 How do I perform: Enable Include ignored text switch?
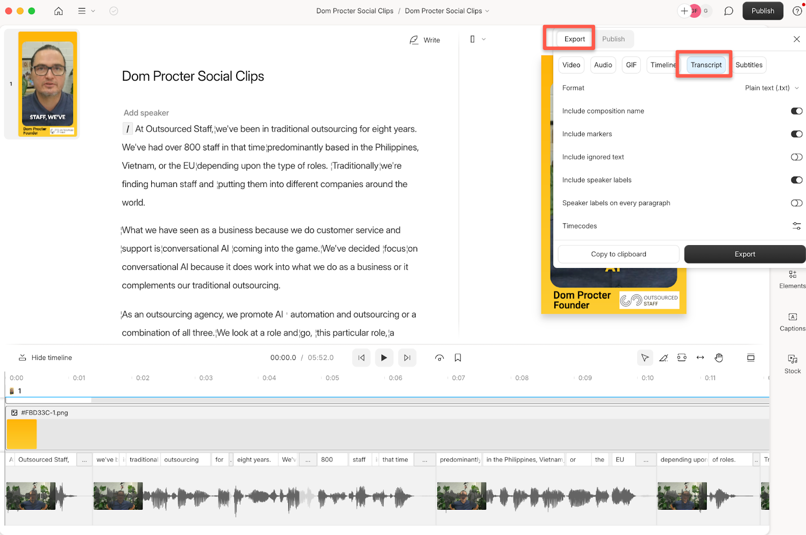click(796, 157)
